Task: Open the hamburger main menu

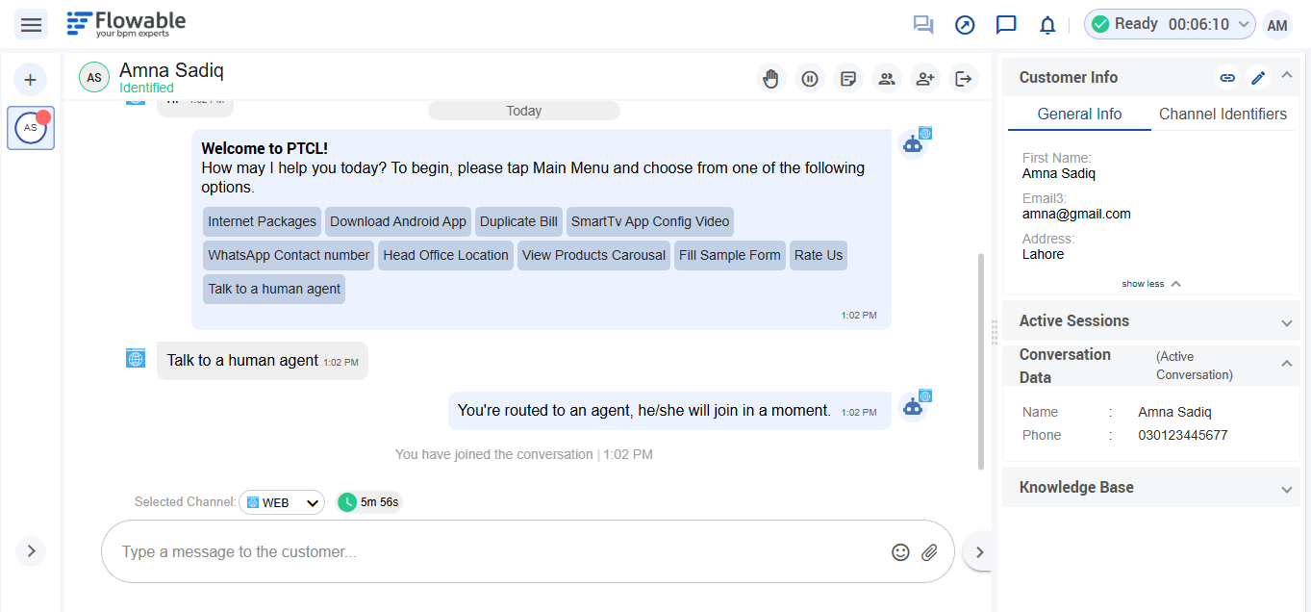Action: (31, 24)
